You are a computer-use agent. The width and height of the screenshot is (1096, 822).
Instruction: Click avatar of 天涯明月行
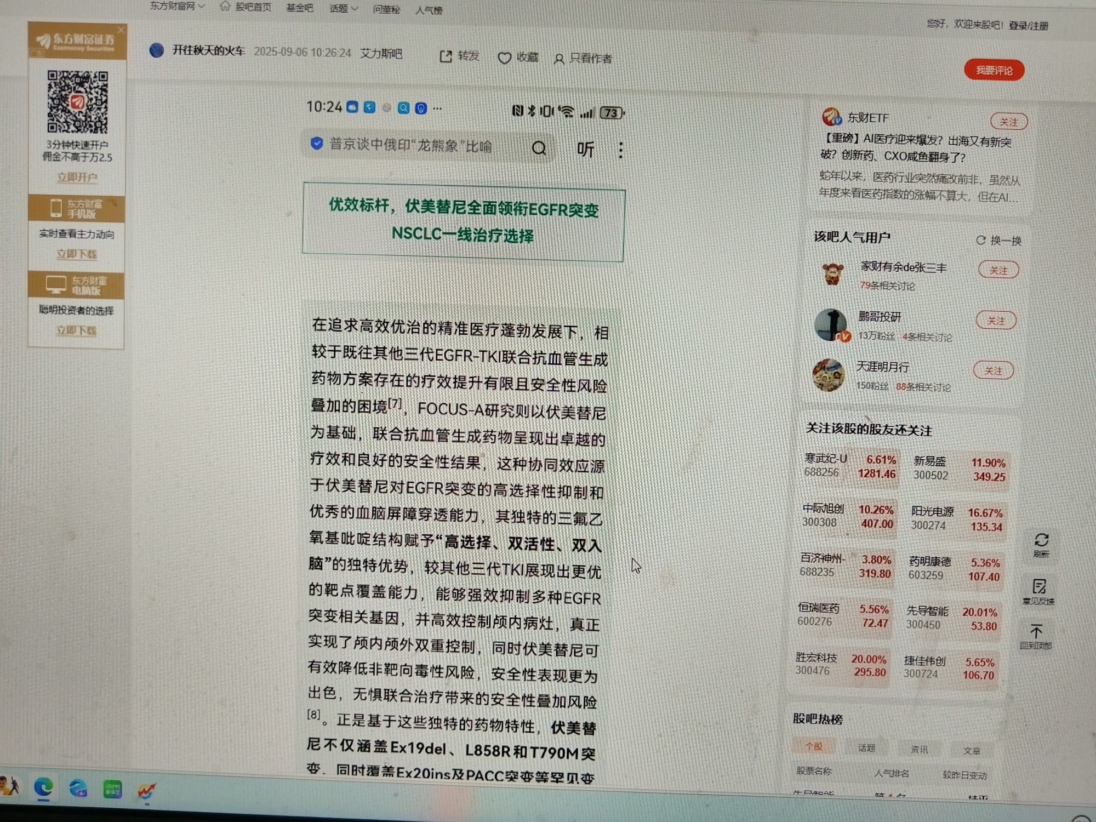(x=829, y=375)
